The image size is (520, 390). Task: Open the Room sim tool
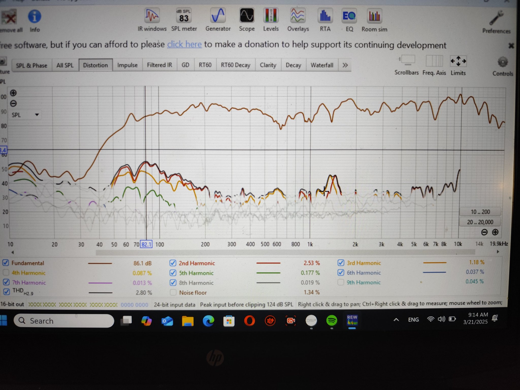374,16
